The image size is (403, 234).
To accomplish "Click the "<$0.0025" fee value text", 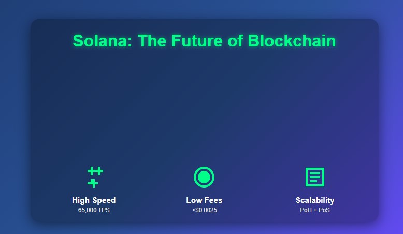I will point(204,211).
